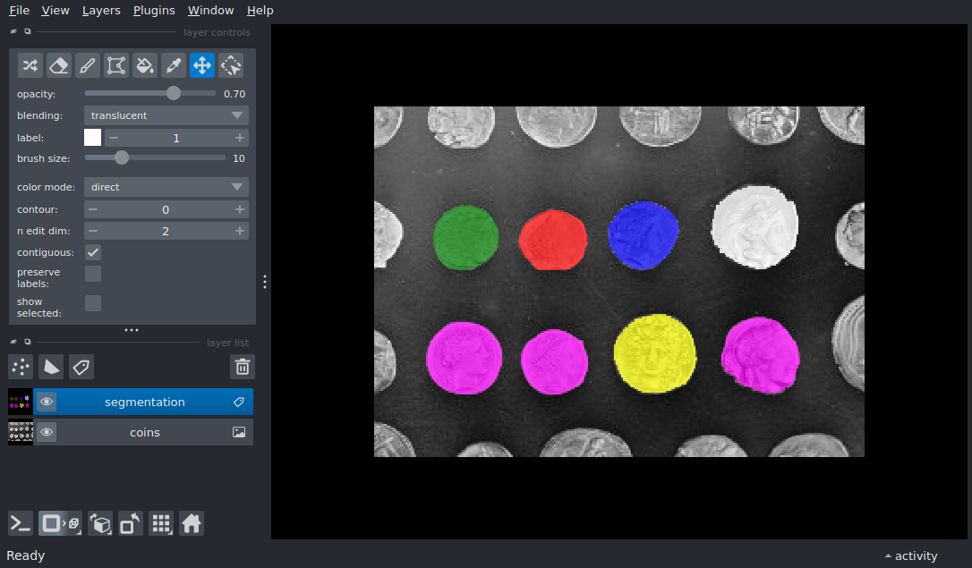Image resolution: width=972 pixels, height=568 pixels.
Task: Click the blue labeled coin
Action: coord(644,235)
